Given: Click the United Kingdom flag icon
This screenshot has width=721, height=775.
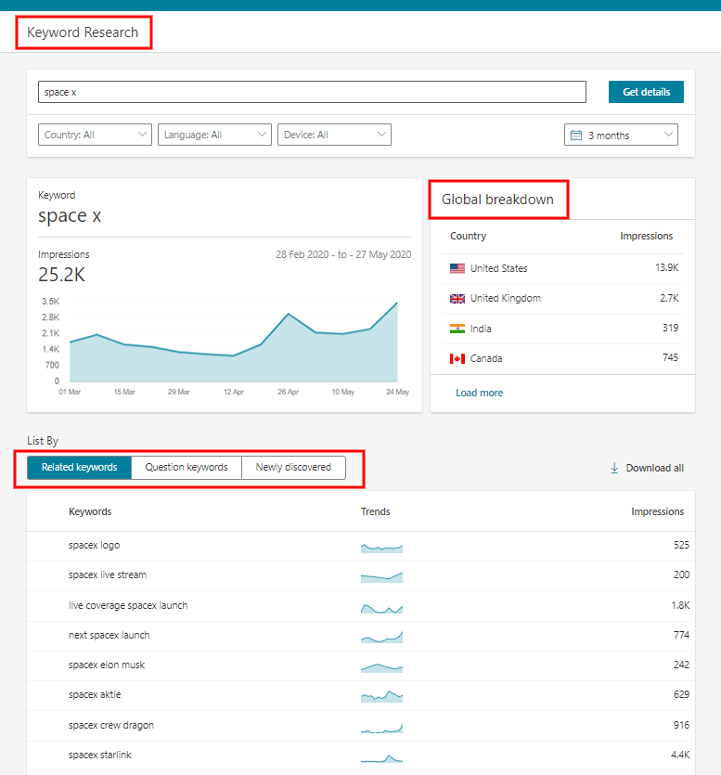Looking at the screenshot, I should (x=457, y=299).
